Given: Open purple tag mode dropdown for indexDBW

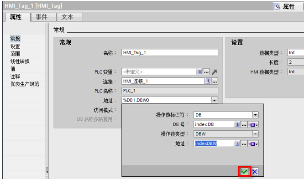Looking at the screenshot, I should click(253, 144).
